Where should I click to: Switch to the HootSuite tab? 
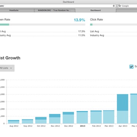[x=14, y=10]
